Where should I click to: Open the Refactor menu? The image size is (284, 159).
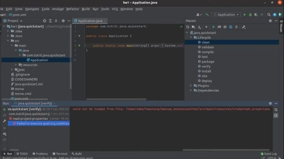(73, 9)
